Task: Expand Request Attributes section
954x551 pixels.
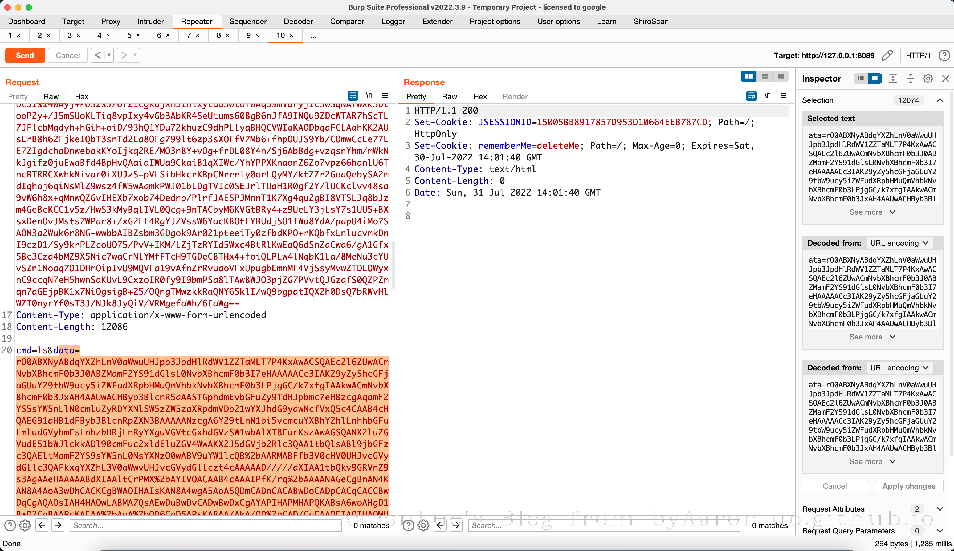Action: pyautogui.click(x=940, y=509)
